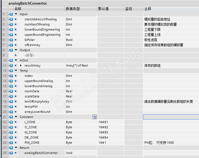The image size is (199, 158).
Task: Select row number 13 header
Action: [x=5, y=76]
